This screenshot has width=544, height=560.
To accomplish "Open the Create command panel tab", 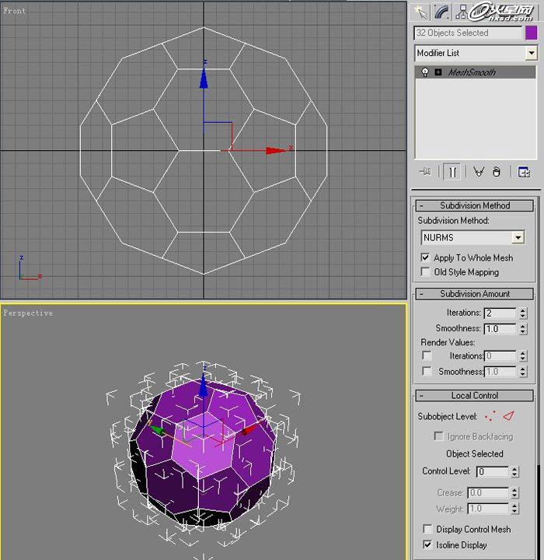I will (422, 11).
